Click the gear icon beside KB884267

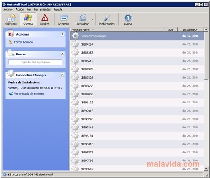click(x=75, y=44)
